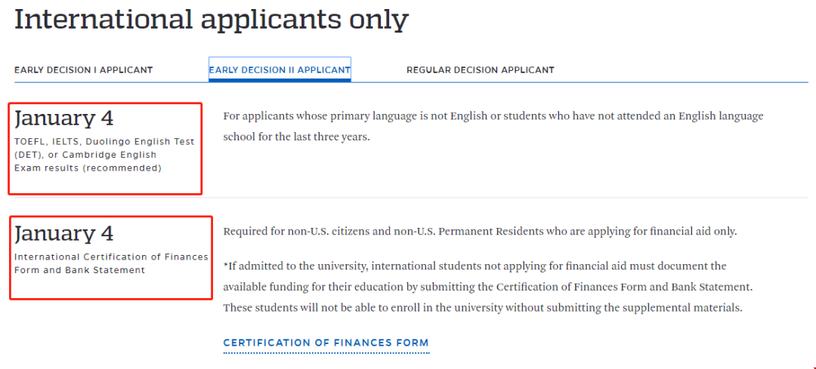Click the January 4 date above TOEFL requirement
816x369 pixels.
64,119
